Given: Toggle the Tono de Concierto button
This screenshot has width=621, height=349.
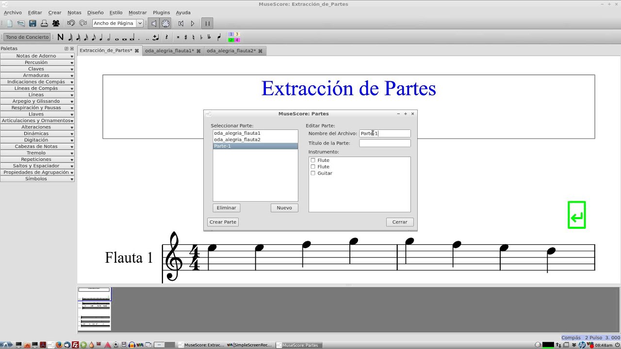Looking at the screenshot, I should [27, 37].
